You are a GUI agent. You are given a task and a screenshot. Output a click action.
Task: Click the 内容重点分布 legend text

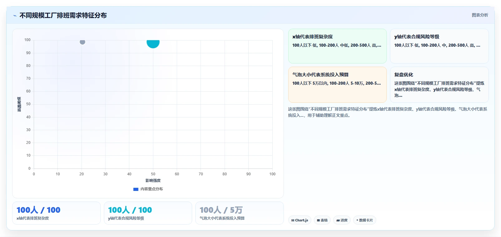tap(152, 189)
